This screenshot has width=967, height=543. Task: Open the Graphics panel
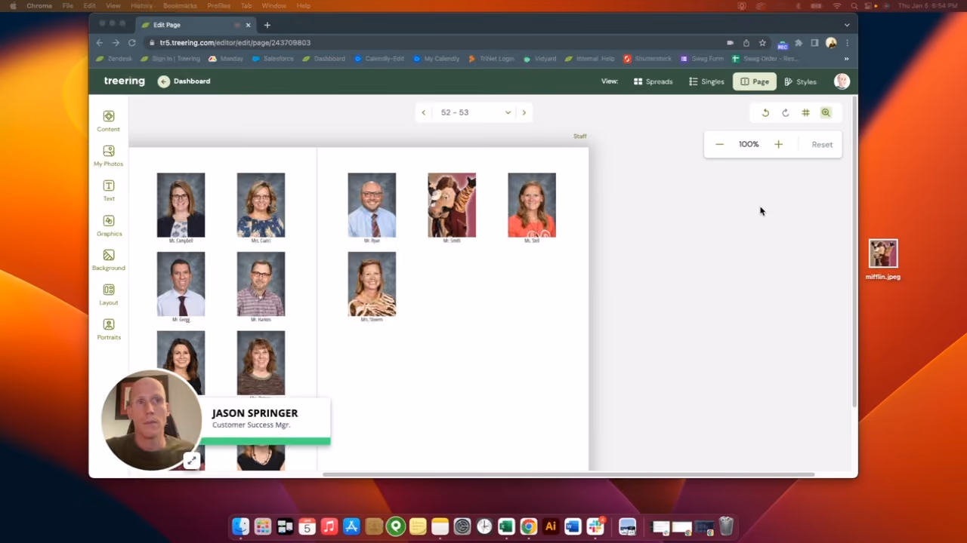click(109, 225)
